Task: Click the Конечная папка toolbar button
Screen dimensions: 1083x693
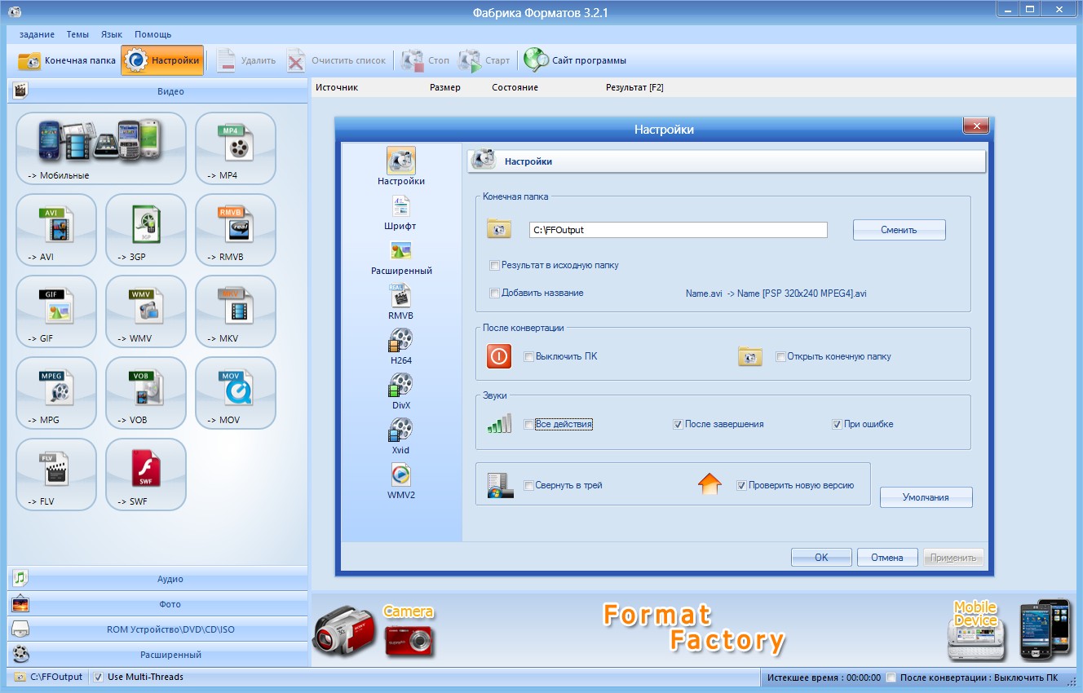Action: click(67, 60)
